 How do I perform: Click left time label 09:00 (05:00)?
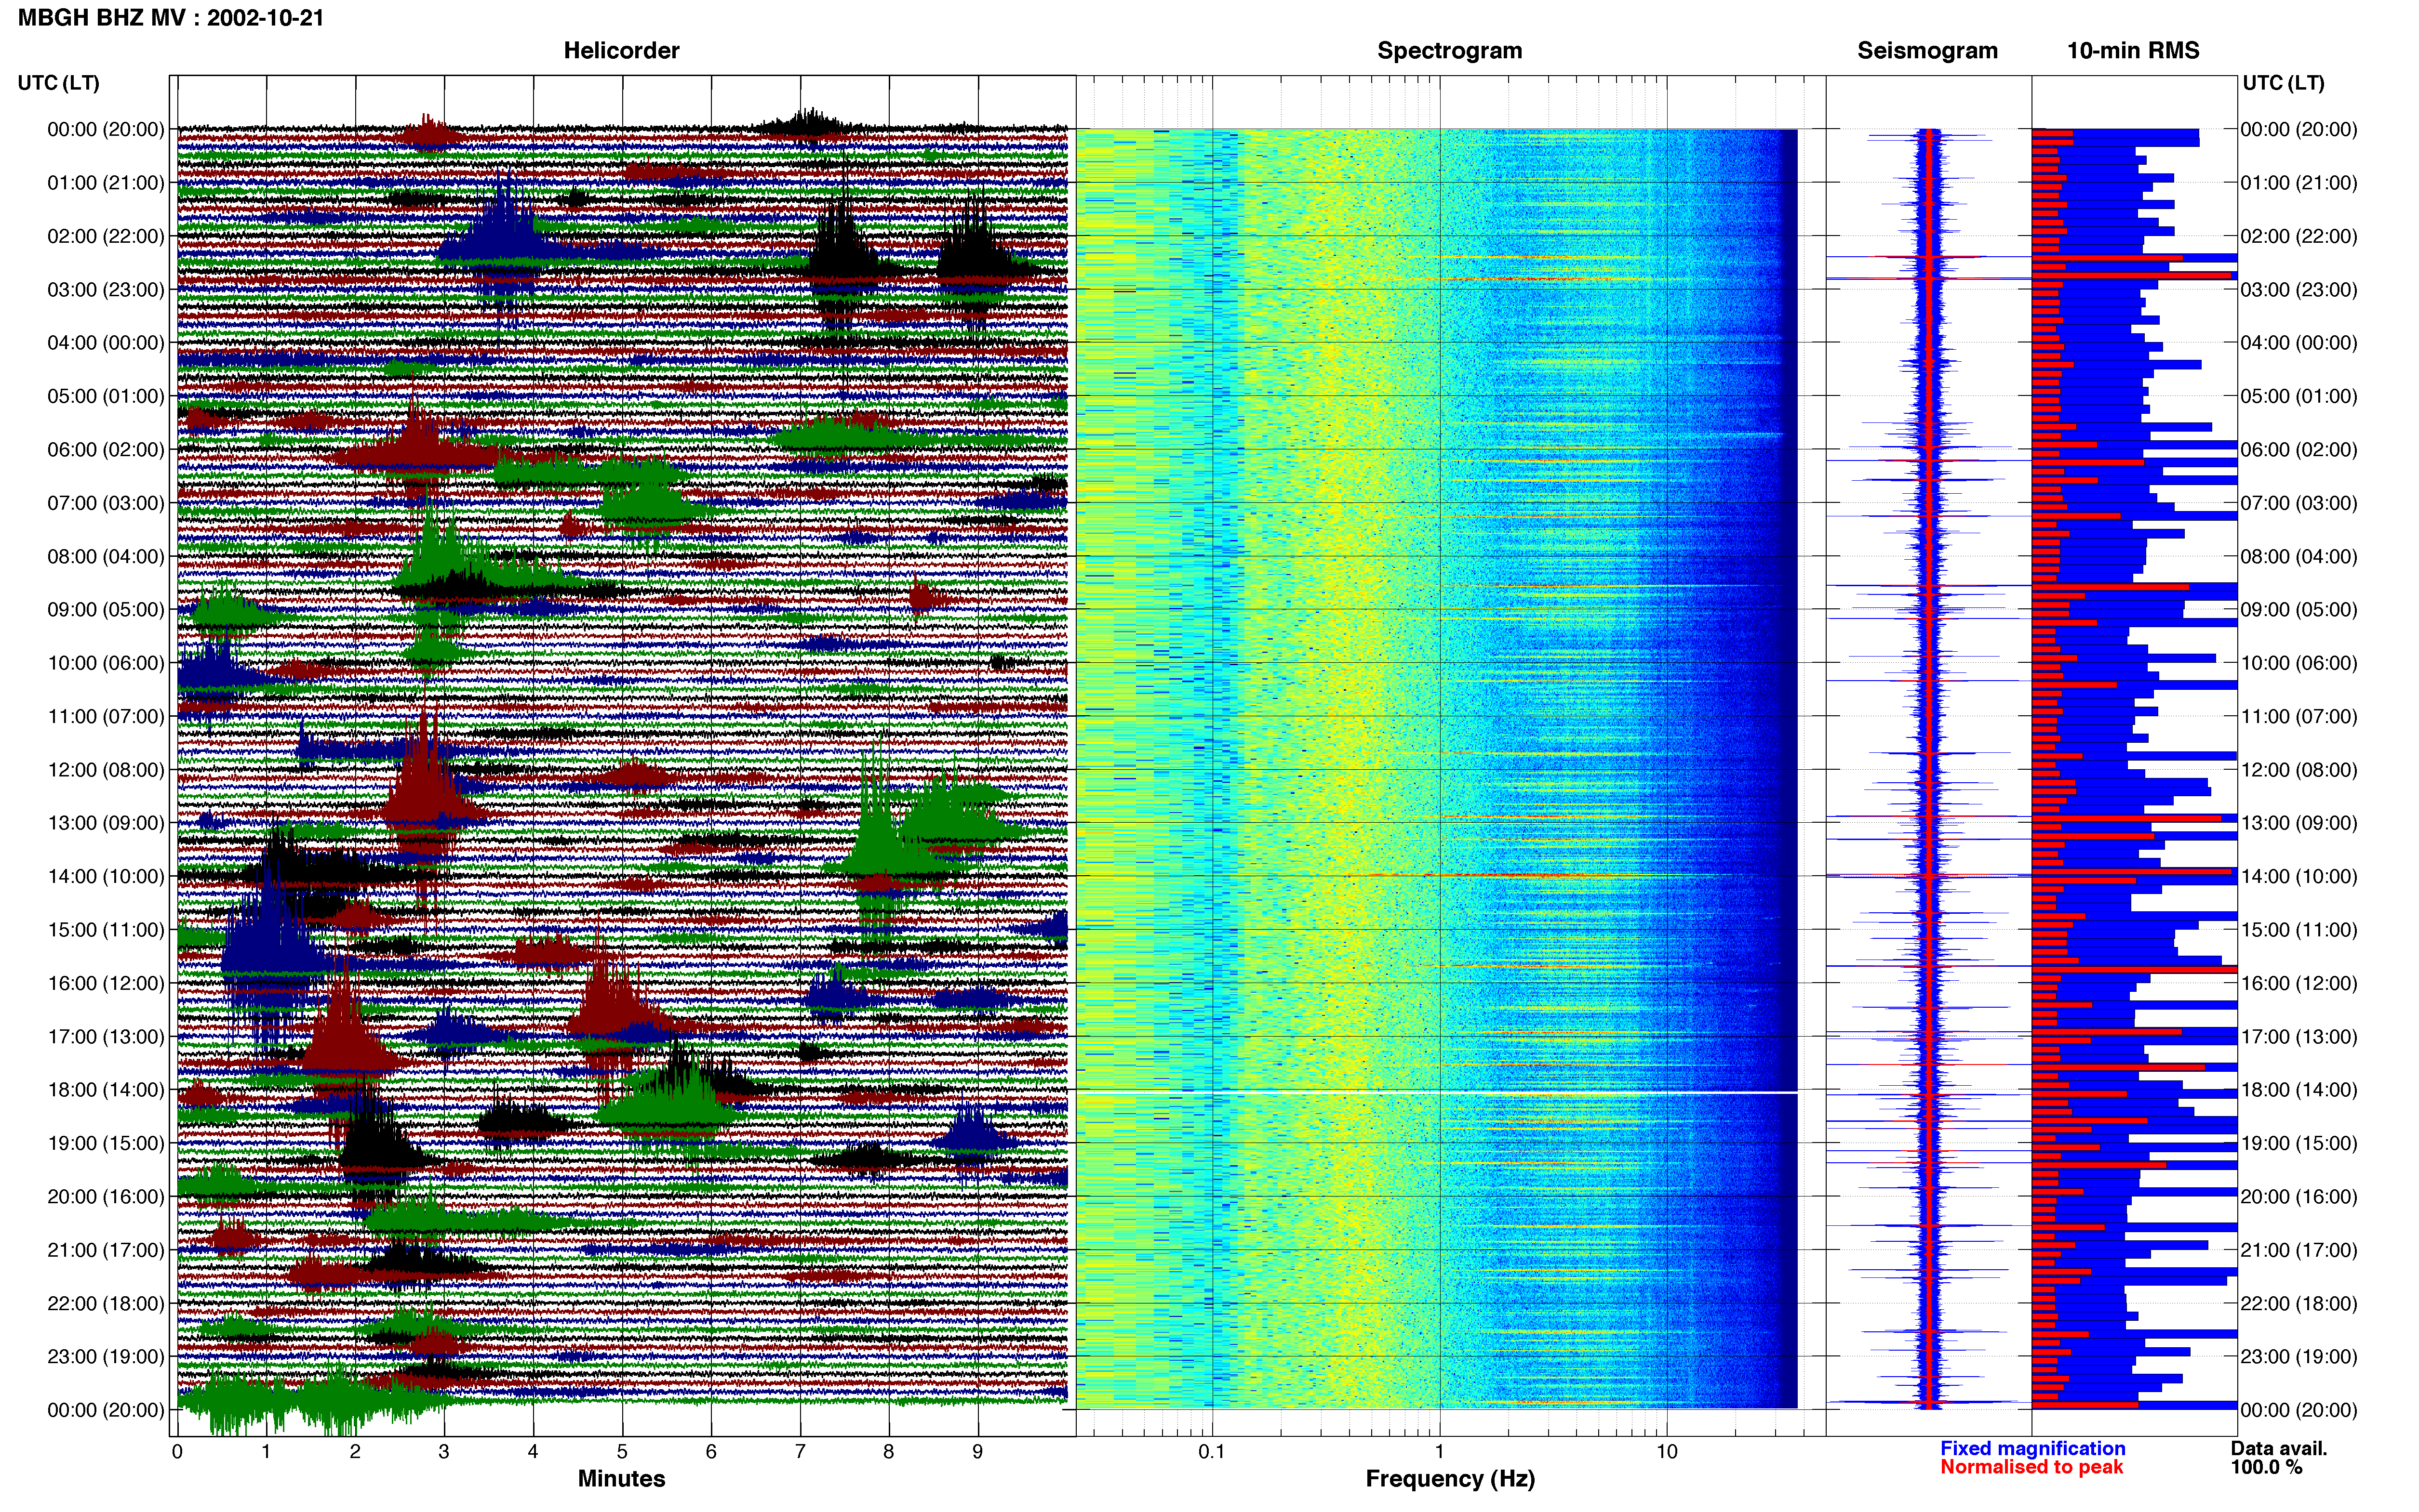point(106,610)
